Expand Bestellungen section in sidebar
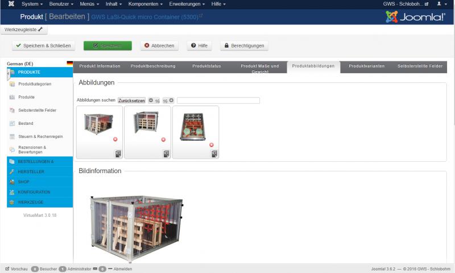The width and height of the screenshot is (455, 273). [40, 162]
